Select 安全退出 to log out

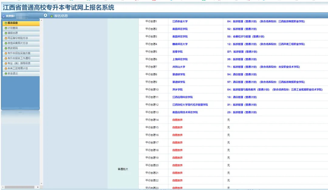click(21, 74)
